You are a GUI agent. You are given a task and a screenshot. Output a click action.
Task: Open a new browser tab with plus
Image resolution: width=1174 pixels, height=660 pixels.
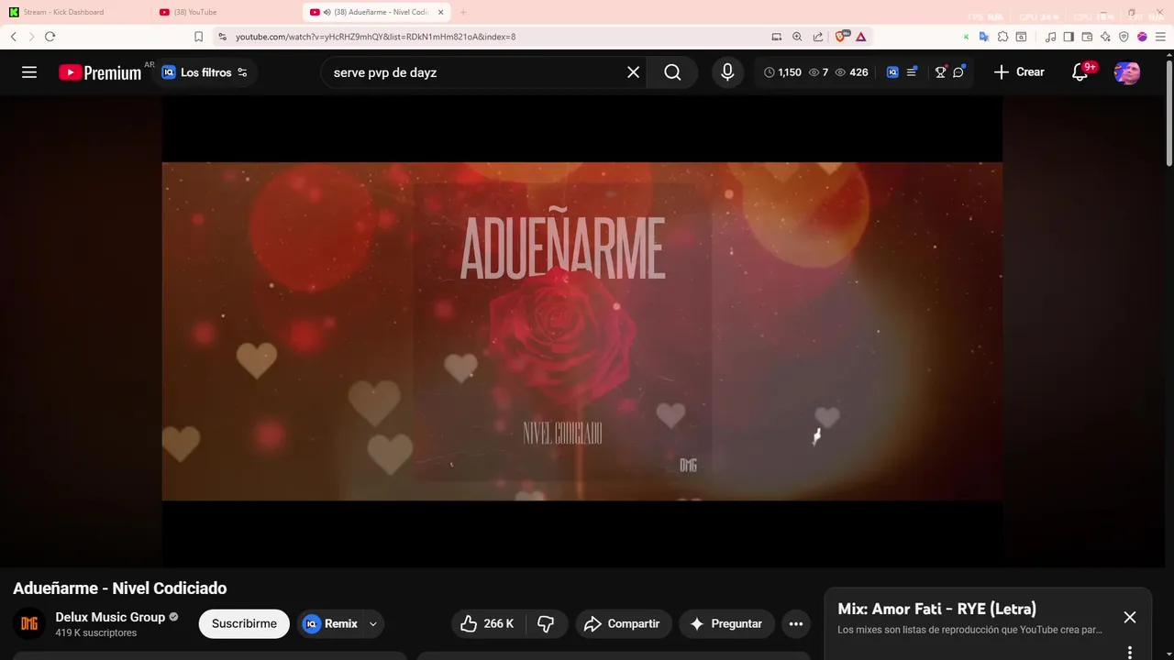tap(463, 12)
